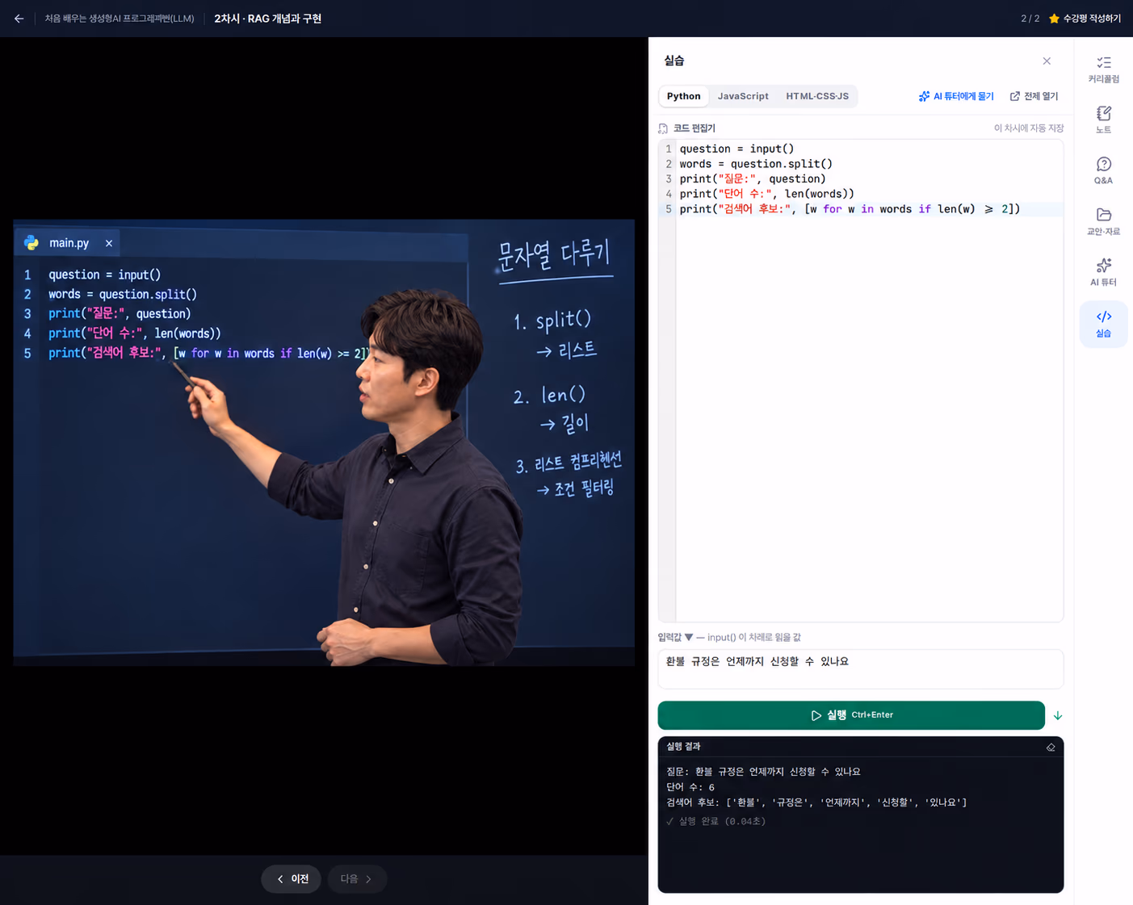Click the lesson title 2차시 · RAG 개념과 구현

267,19
